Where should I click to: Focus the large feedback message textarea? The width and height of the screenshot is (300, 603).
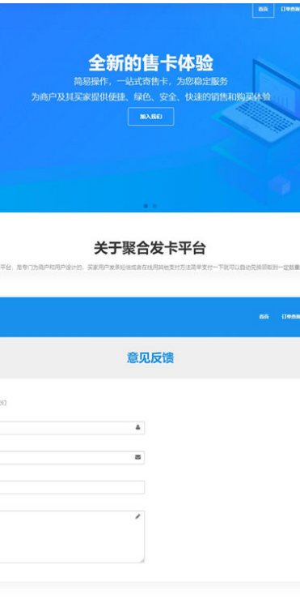pos(72,537)
